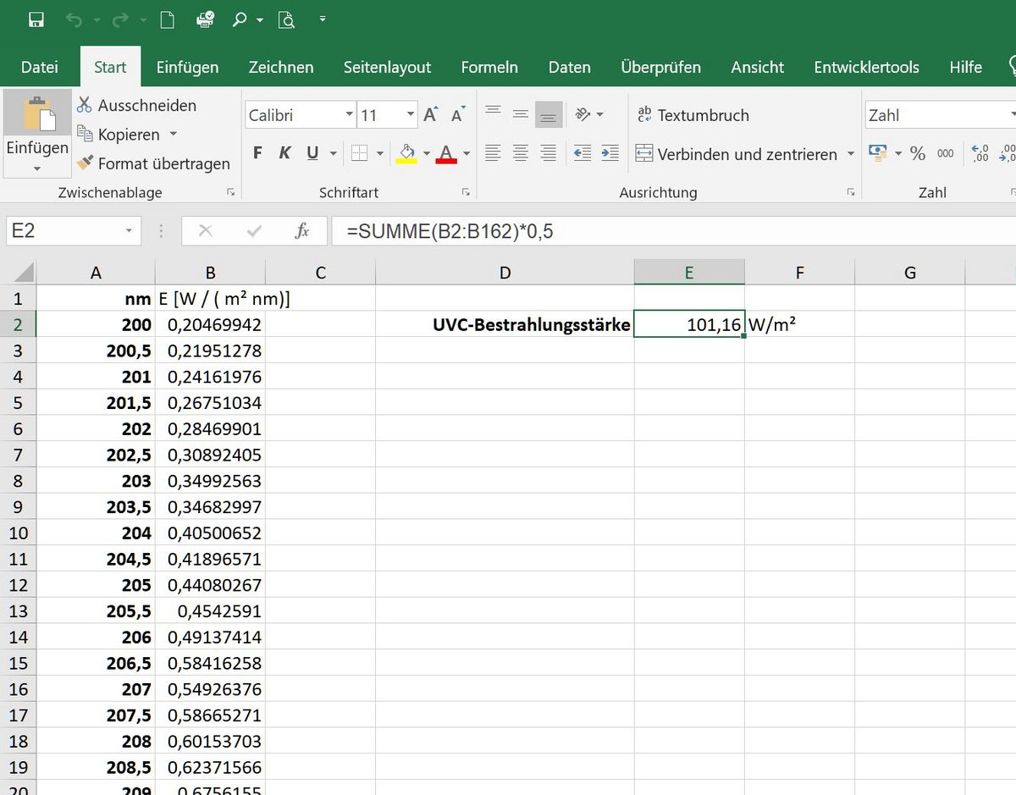The image size is (1016, 795).
Task: Apply red font color
Action: 446,153
